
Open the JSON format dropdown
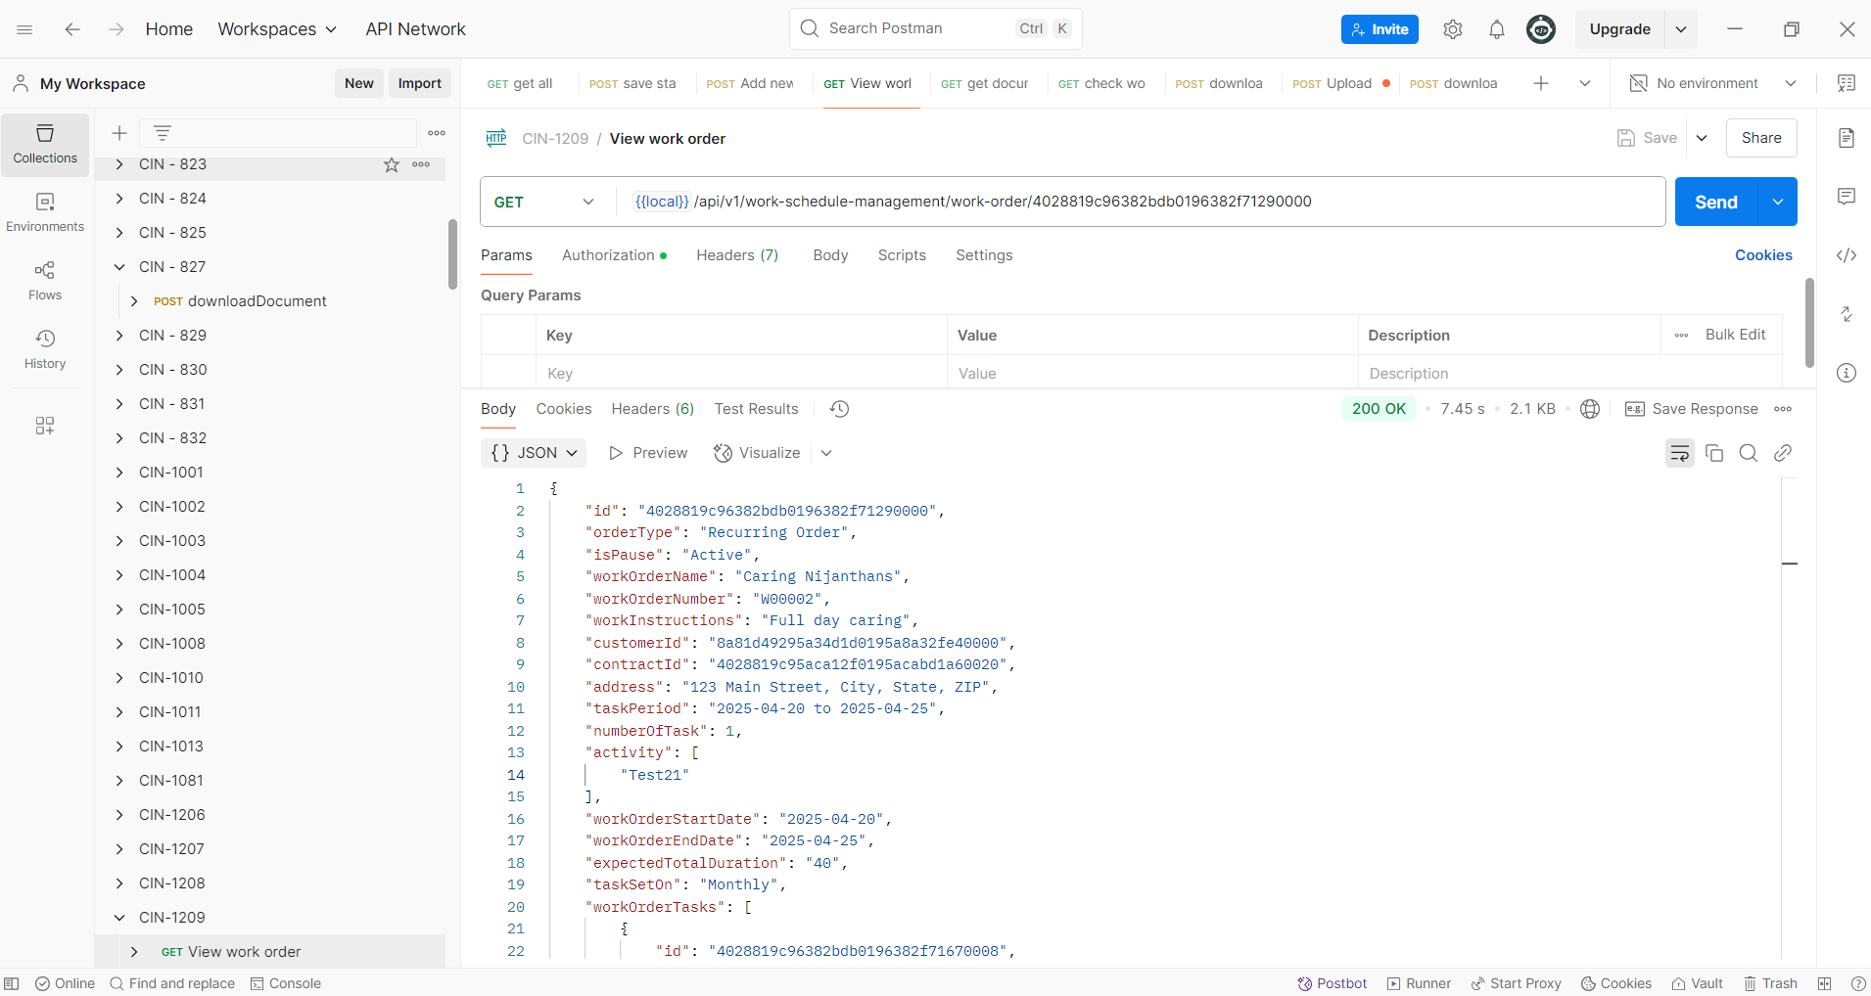(x=534, y=453)
